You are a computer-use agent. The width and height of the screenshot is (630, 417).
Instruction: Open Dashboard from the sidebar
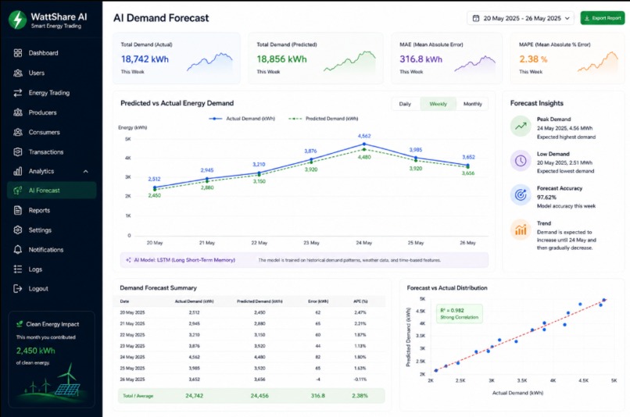(43, 53)
